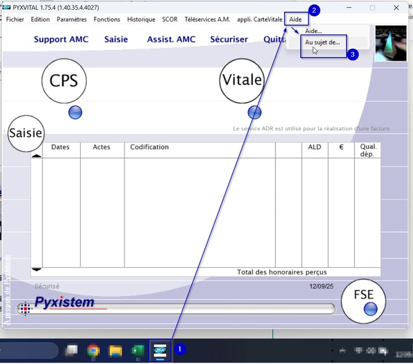The width and height of the screenshot is (413, 364).
Task: Click the round FSE button
Action: [363, 301]
